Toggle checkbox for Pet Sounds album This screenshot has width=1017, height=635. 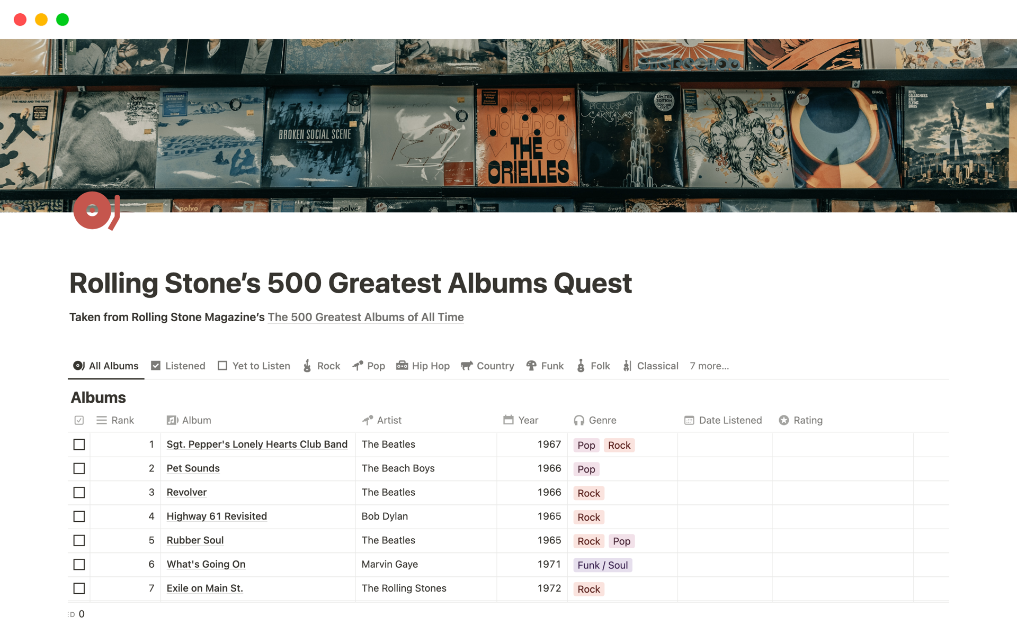(79, 468)
